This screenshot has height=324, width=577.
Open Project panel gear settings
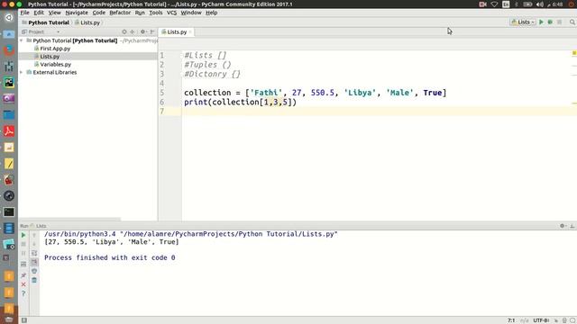(x=143, y=32)
